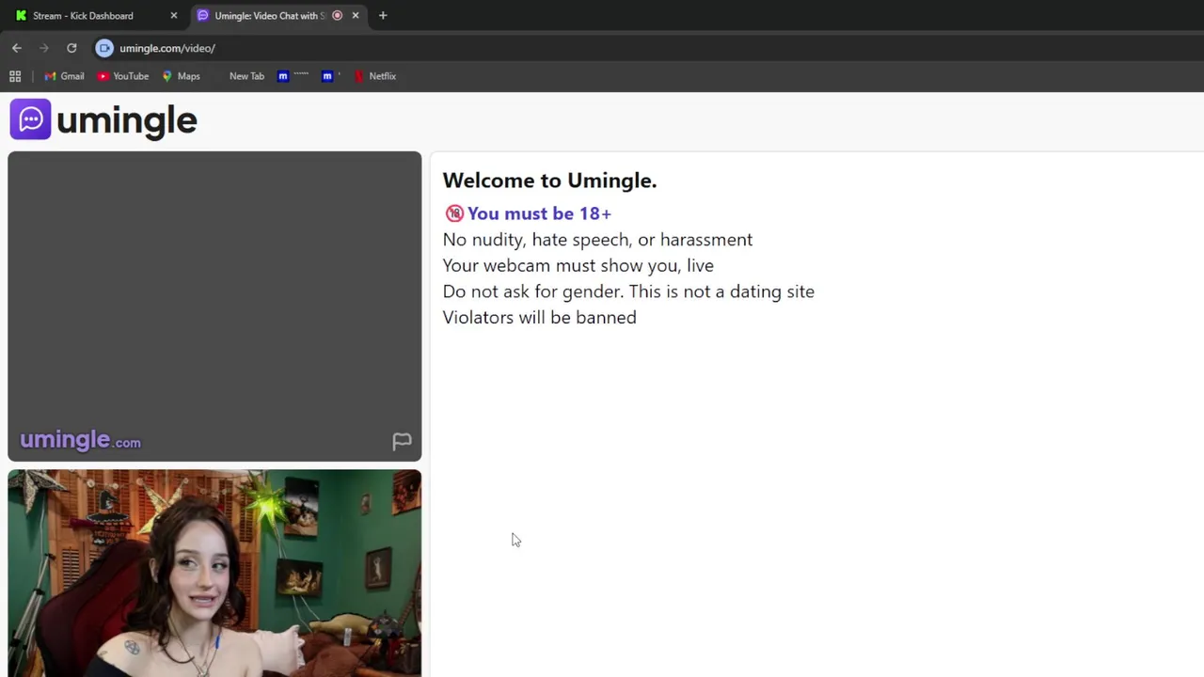Go back to the previous page

tap(17, 48)
